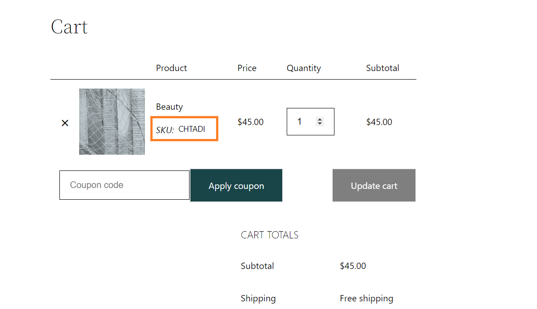537x309 pixels.
Task: Open the Beauty product thumbnail image
Action: (112, 121)
